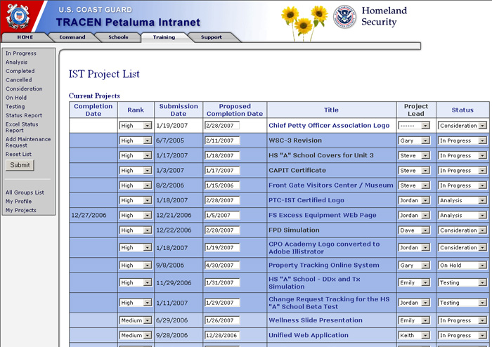Image resolution: width=492 pixels, height=347 pixels.
Task: Open Chief Petty Officer Association Logo project
Action: 329,126
